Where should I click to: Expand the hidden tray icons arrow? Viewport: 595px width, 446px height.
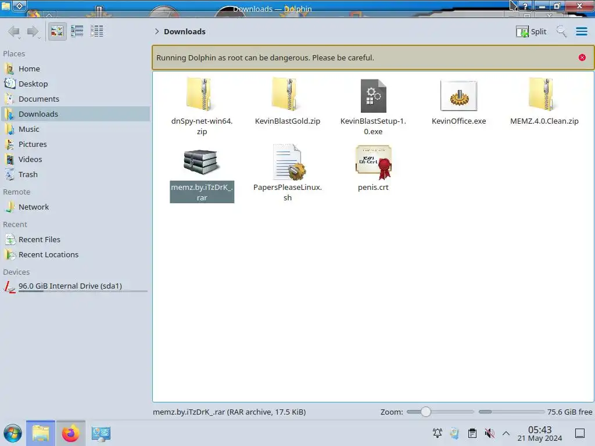point(506,433)
